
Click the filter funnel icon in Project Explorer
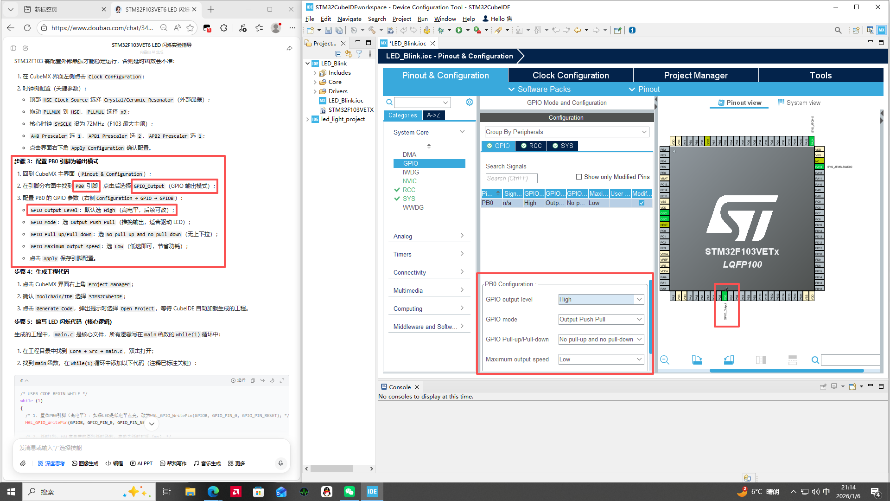pyautogui.click(x=359, y=54)
